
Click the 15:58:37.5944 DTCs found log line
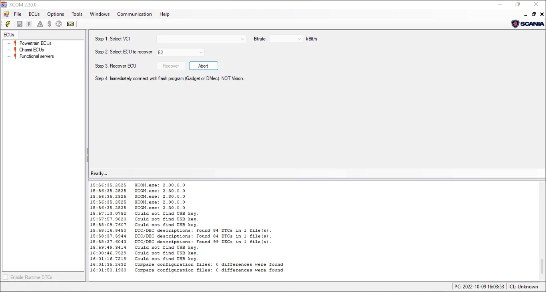181,236
